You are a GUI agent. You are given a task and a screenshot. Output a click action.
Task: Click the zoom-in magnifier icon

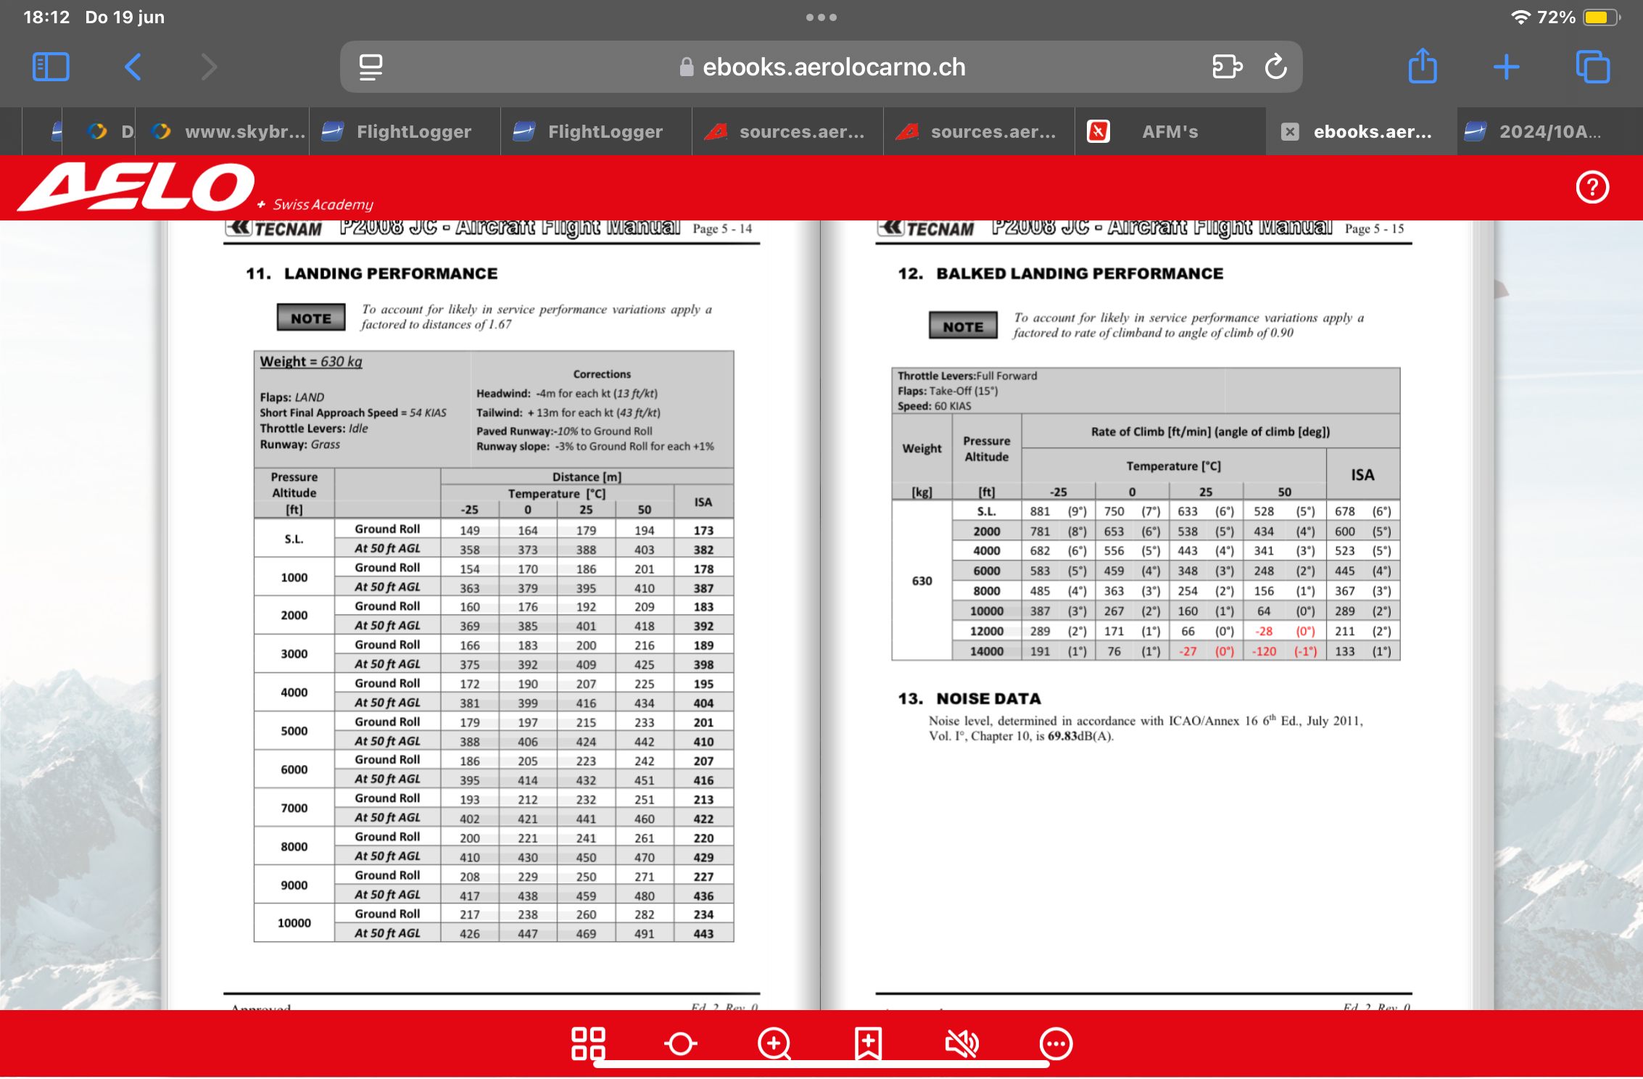point(774,1044)
